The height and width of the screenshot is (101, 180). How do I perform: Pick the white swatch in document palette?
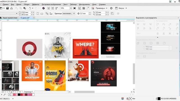pos(33,95)
